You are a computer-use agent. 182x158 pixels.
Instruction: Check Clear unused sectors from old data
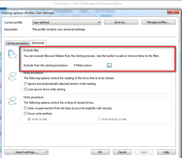[25, 108]
